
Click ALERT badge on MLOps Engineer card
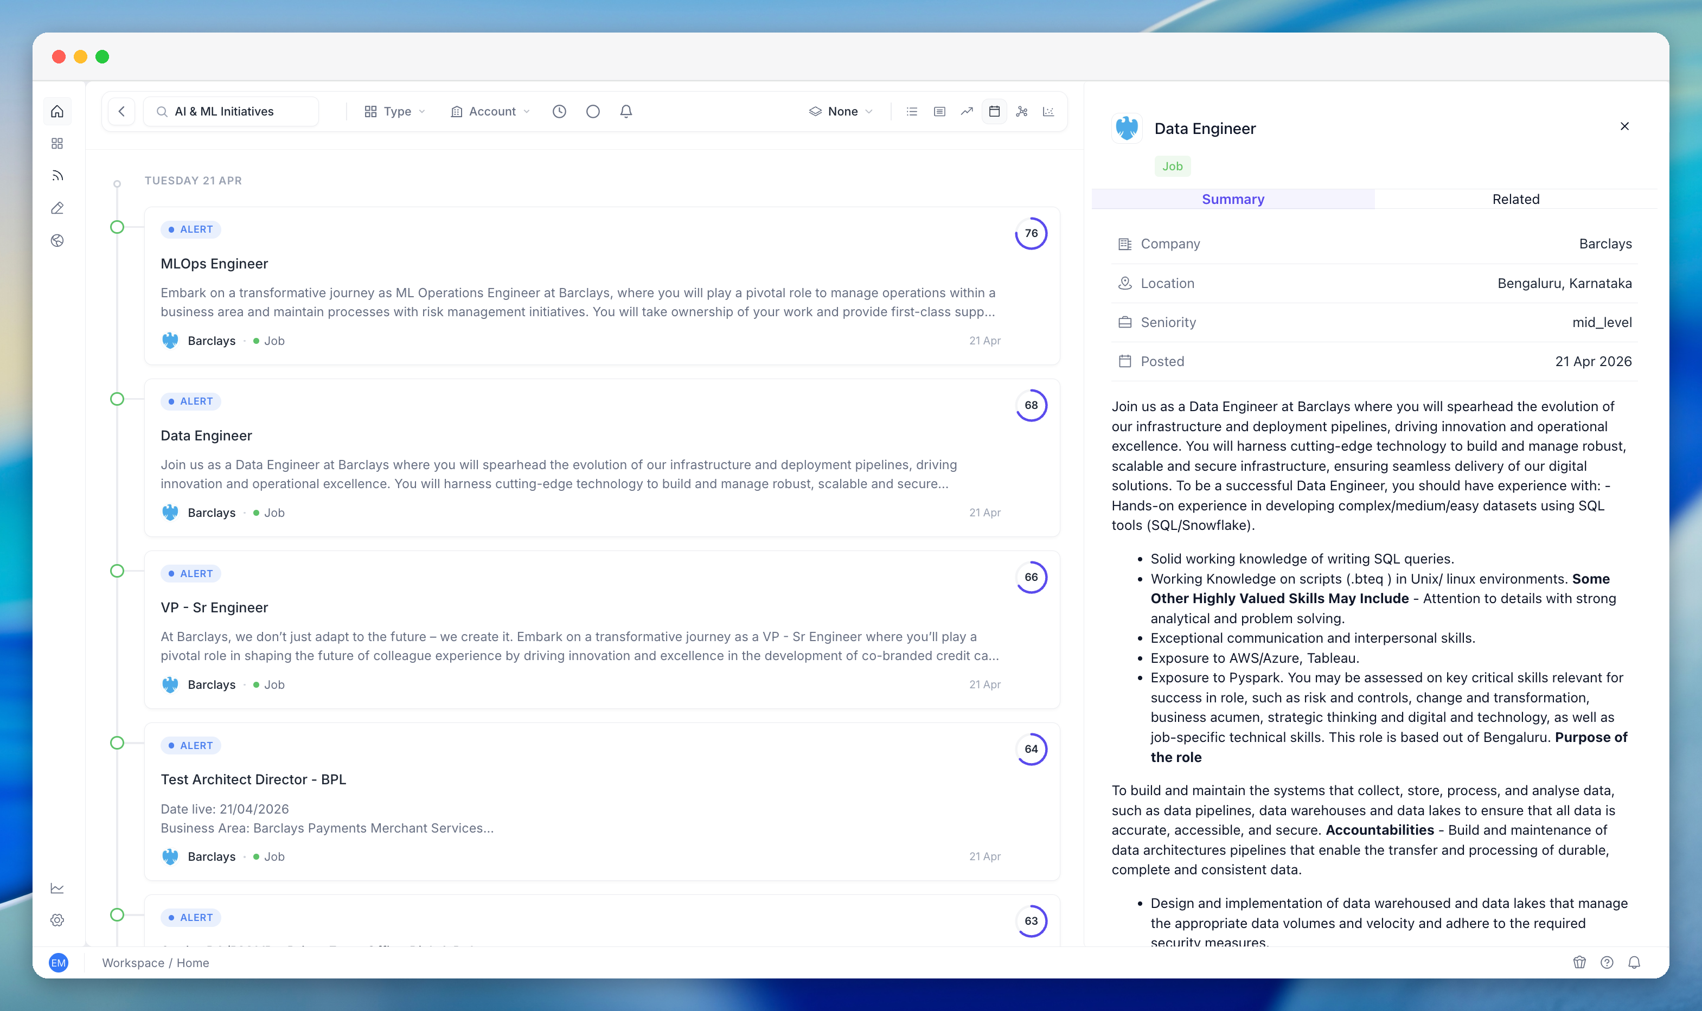191,229
